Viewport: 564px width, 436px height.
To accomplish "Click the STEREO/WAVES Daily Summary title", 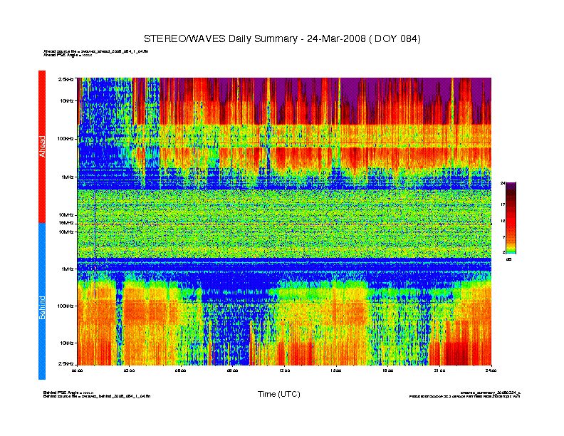I will [x=282, y=38].
